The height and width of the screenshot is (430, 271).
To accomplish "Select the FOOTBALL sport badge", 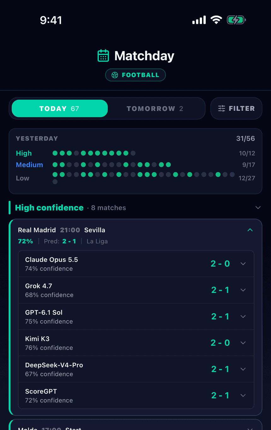I will pyautogui.click(x=135, y=75).
